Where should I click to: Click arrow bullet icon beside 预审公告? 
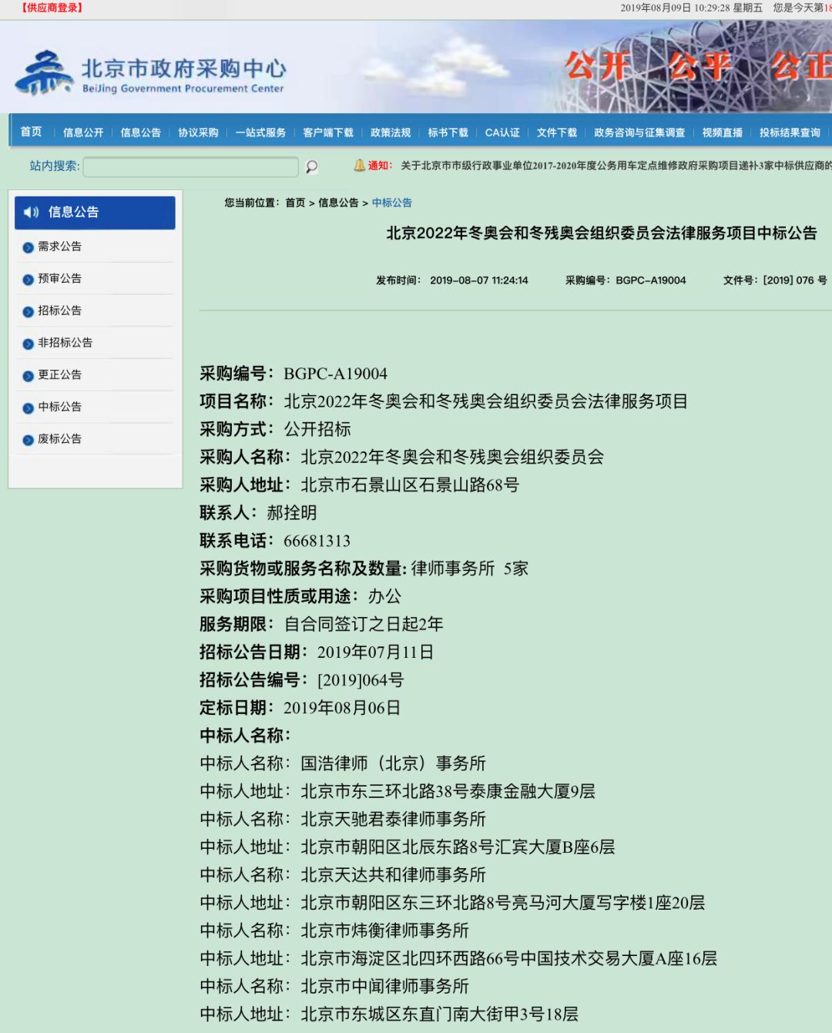[29, 279]
